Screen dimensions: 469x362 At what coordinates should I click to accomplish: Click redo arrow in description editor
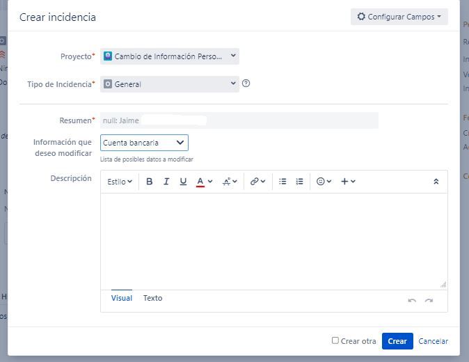pyautogui.click(x=429, y=300)
